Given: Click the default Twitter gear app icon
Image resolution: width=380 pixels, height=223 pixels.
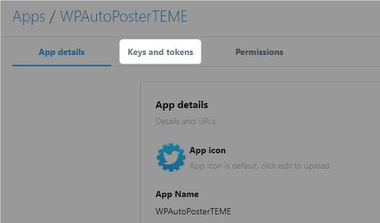Looking at the screenshot, I should [171, 158].
